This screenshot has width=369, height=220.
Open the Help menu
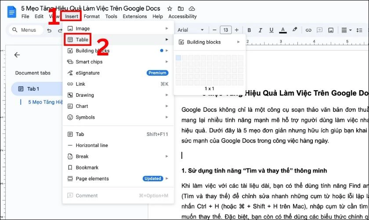(x=157, y=16)
